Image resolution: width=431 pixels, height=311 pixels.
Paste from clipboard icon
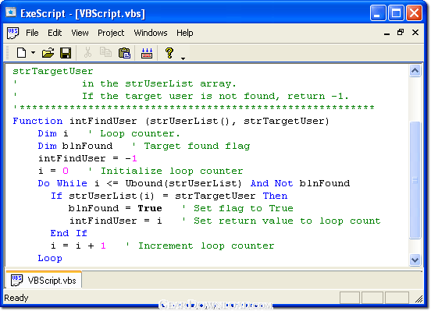coord(124,52)
